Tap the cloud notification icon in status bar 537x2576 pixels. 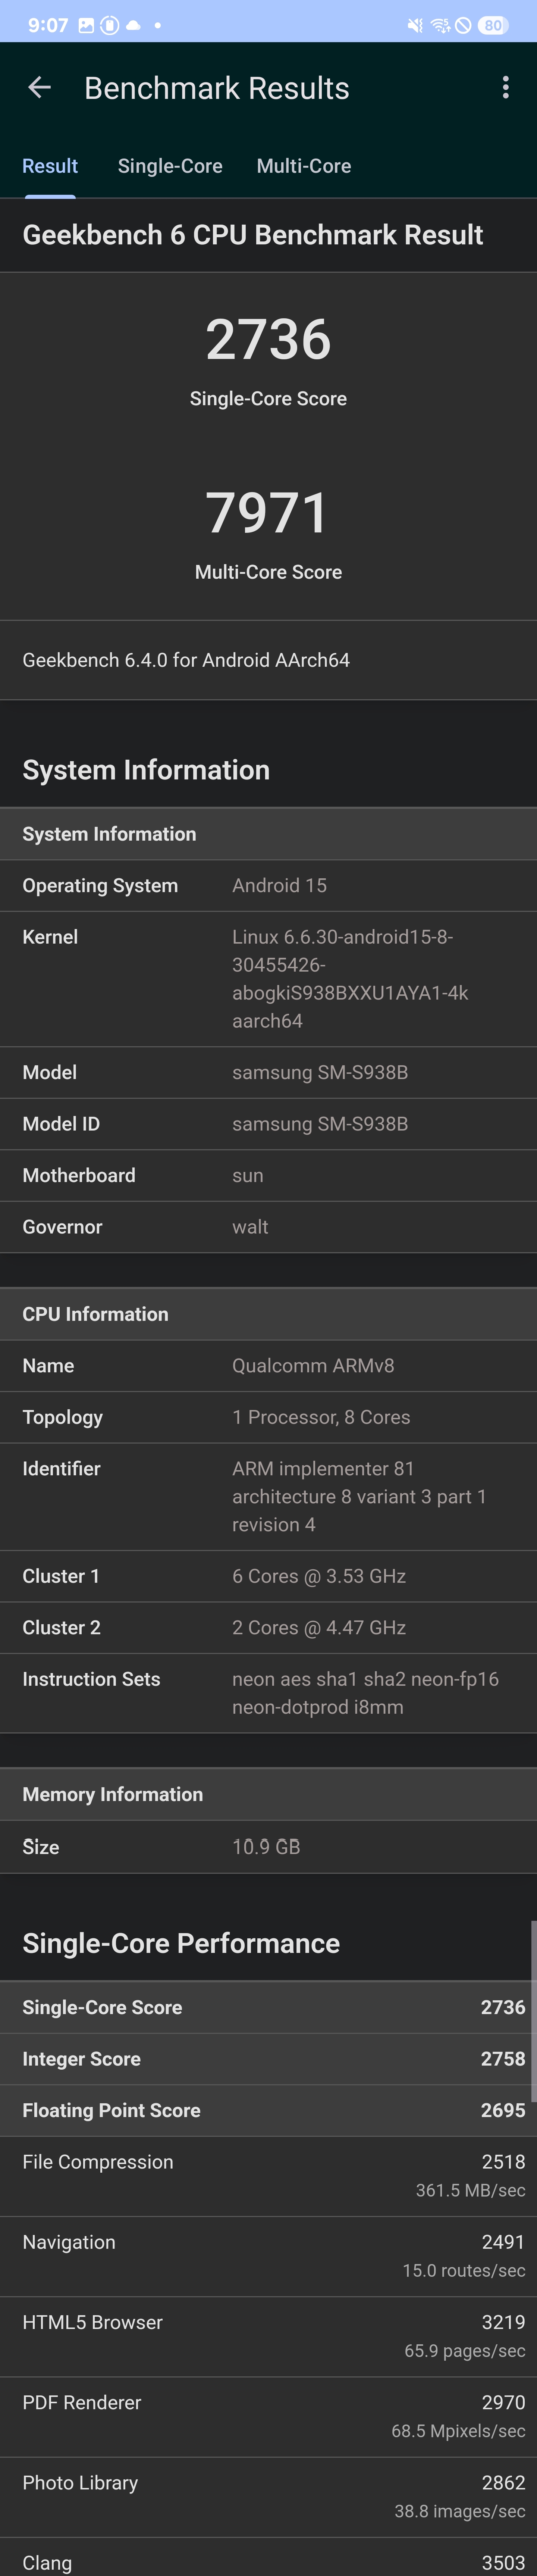[133, 25]
